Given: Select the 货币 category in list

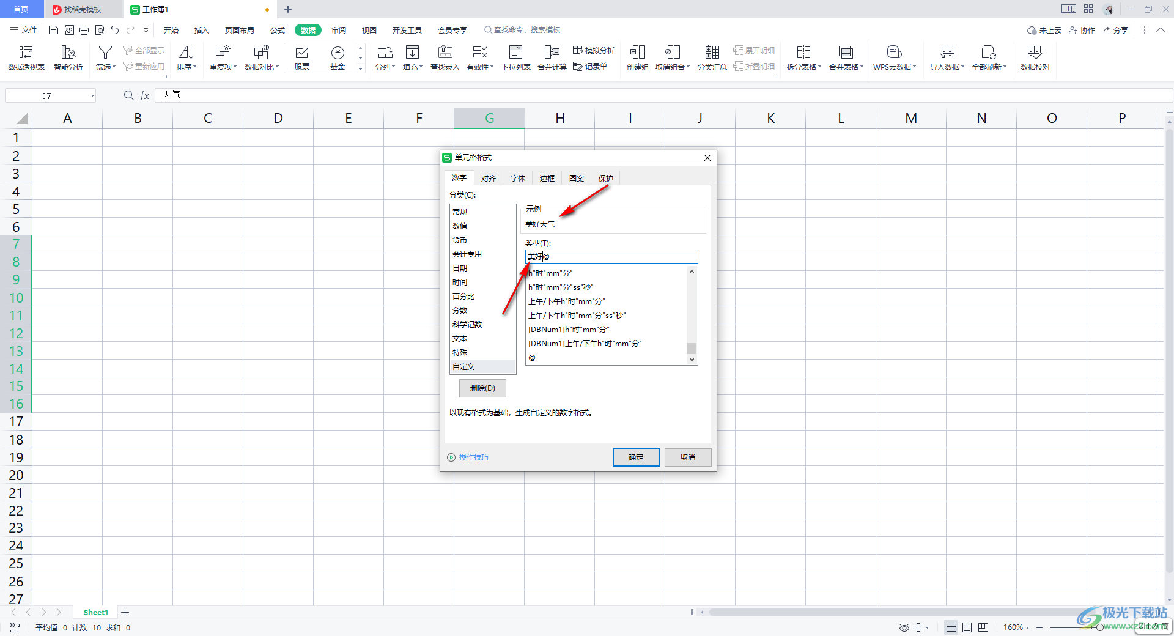Looking at the screenshot, I should (483, 240).
